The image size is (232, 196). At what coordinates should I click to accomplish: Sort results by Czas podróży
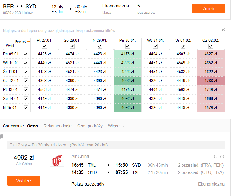click(x=90, y=126)
